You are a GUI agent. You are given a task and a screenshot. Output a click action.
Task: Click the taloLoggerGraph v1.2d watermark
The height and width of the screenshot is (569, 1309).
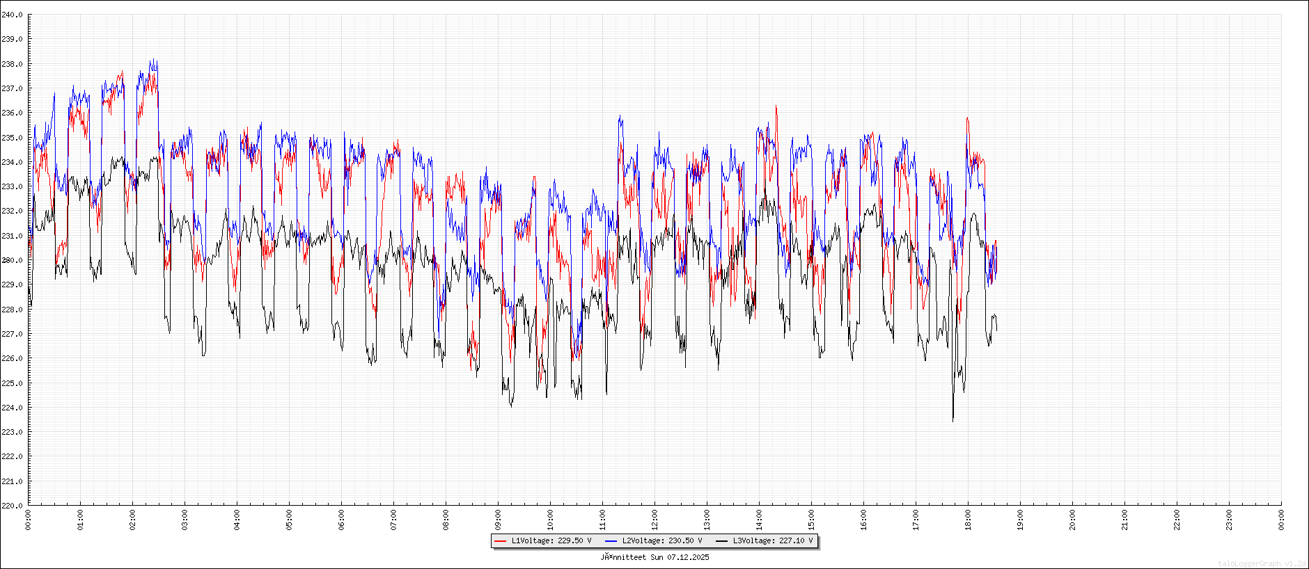pos(1262,563)
